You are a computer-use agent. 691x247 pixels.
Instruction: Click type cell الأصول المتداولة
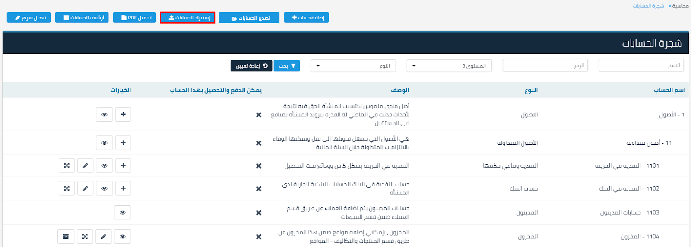[517, 143]
